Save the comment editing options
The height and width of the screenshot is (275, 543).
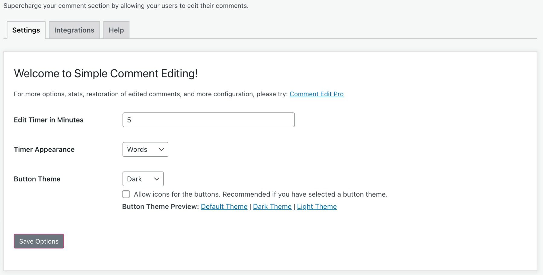39,241
